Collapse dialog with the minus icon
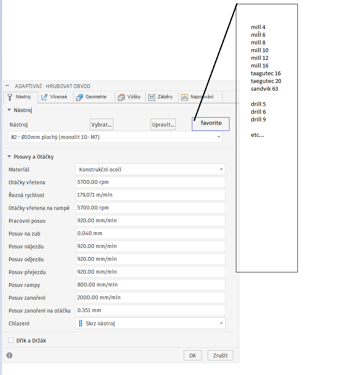The width and height of the screenshot is (341, 375). tap(7, 86)
